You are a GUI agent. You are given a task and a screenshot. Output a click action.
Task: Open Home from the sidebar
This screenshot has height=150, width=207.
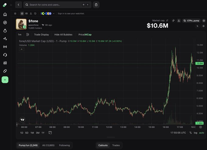[x=5, y=14]
